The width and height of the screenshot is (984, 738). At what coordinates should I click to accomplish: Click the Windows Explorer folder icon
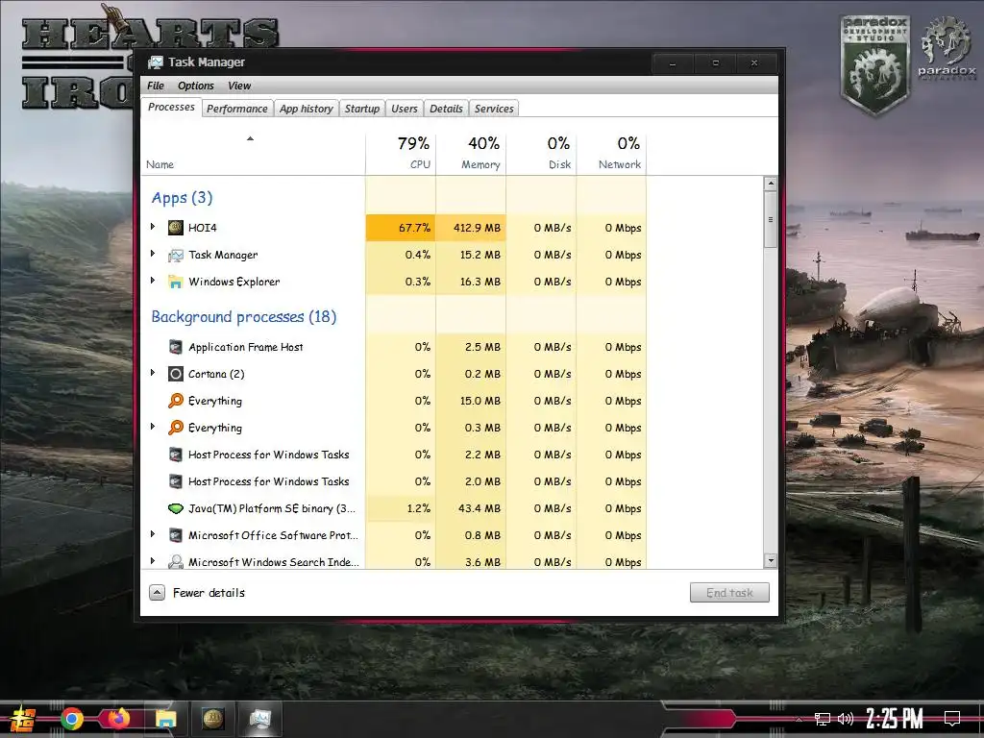[176, 282]
